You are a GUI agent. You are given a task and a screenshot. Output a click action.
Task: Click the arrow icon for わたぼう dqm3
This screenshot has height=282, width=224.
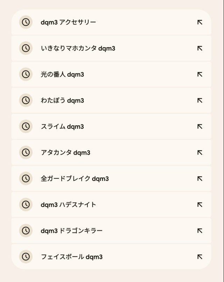coord(200,100)
